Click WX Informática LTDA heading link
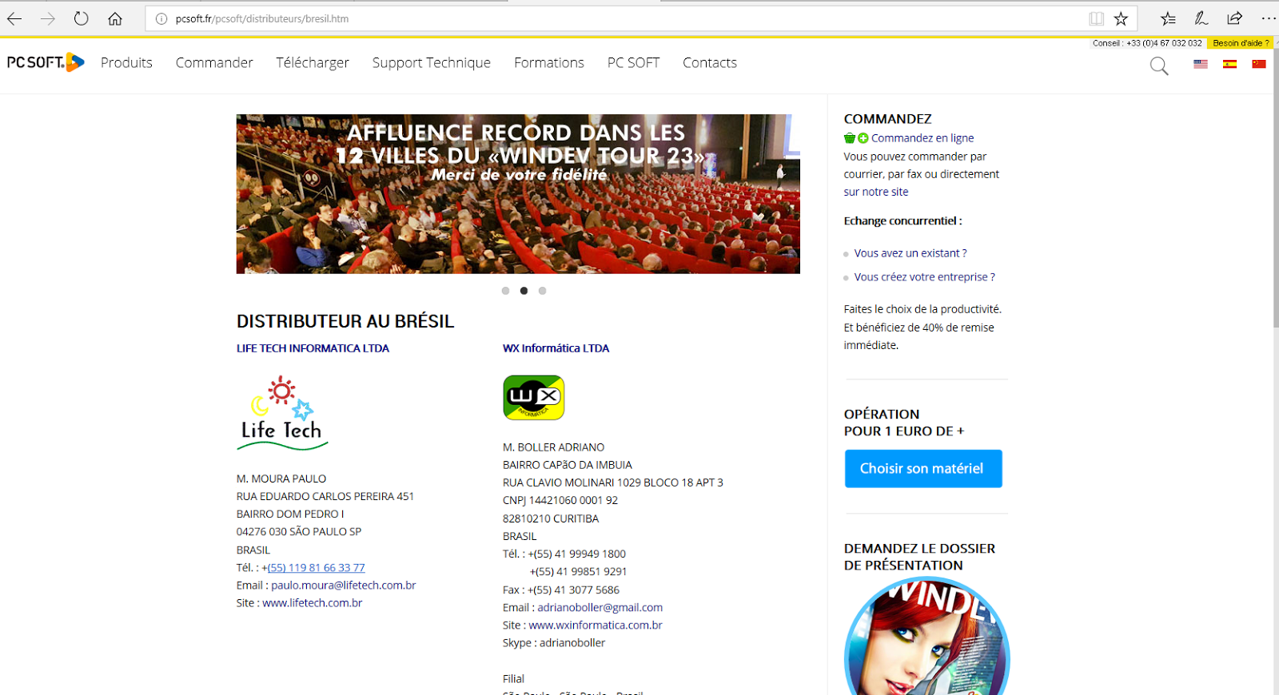The height and width of the screenshot is (695, 1279). tap(556, 348)
